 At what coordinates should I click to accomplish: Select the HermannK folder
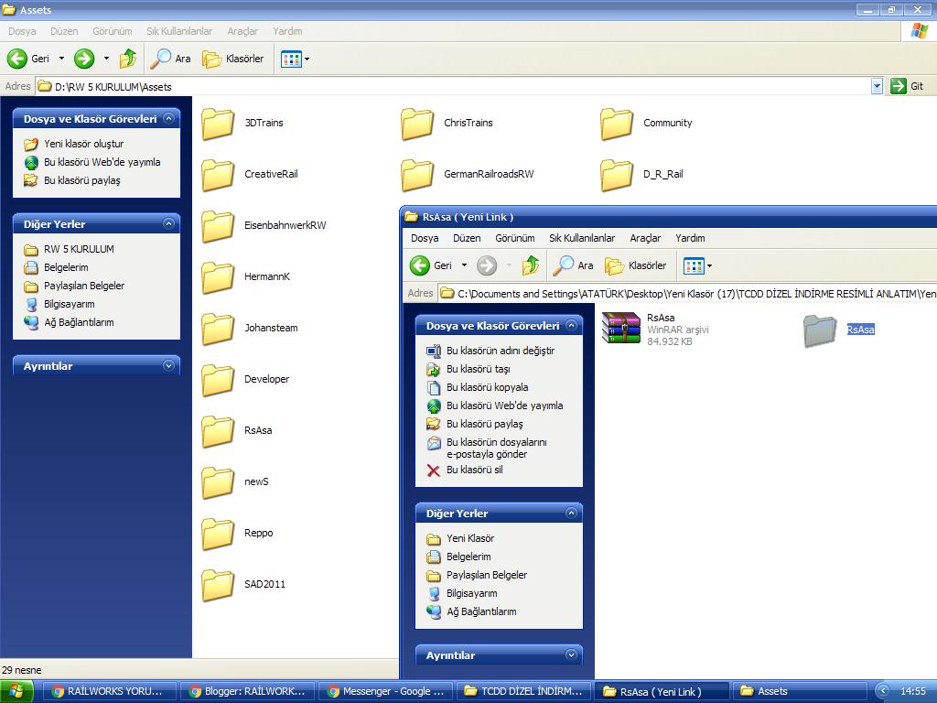coord(245,276)
